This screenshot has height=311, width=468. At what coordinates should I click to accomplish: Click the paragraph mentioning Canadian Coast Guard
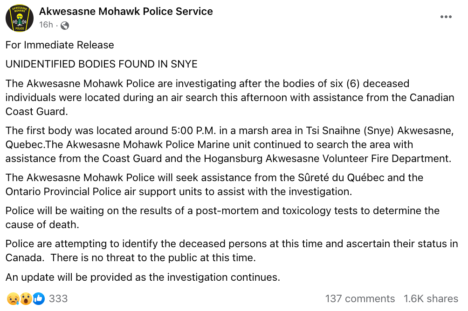(230, 97)
